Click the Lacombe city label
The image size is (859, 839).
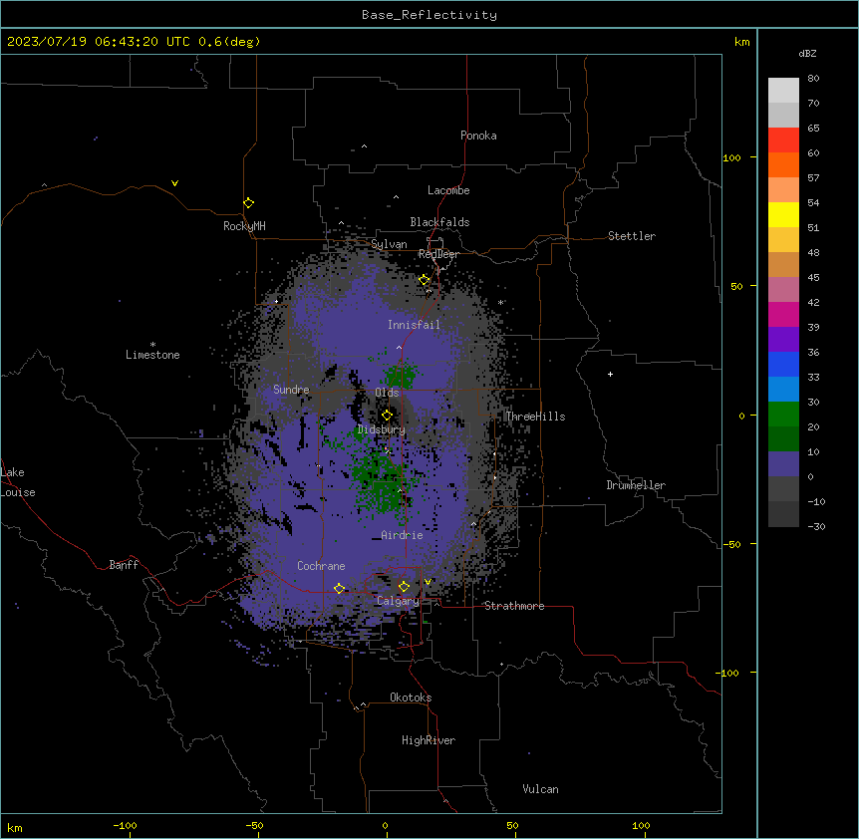[448, 190]
